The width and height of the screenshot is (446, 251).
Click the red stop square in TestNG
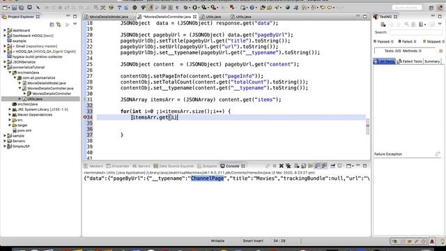[x=440, y=51]
